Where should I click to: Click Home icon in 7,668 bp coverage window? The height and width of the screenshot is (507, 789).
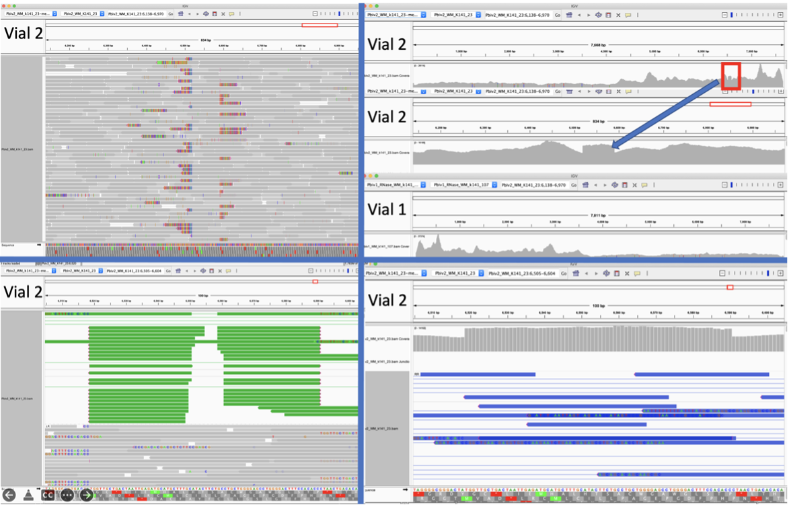pyautogui.click(x=569, y=15)
